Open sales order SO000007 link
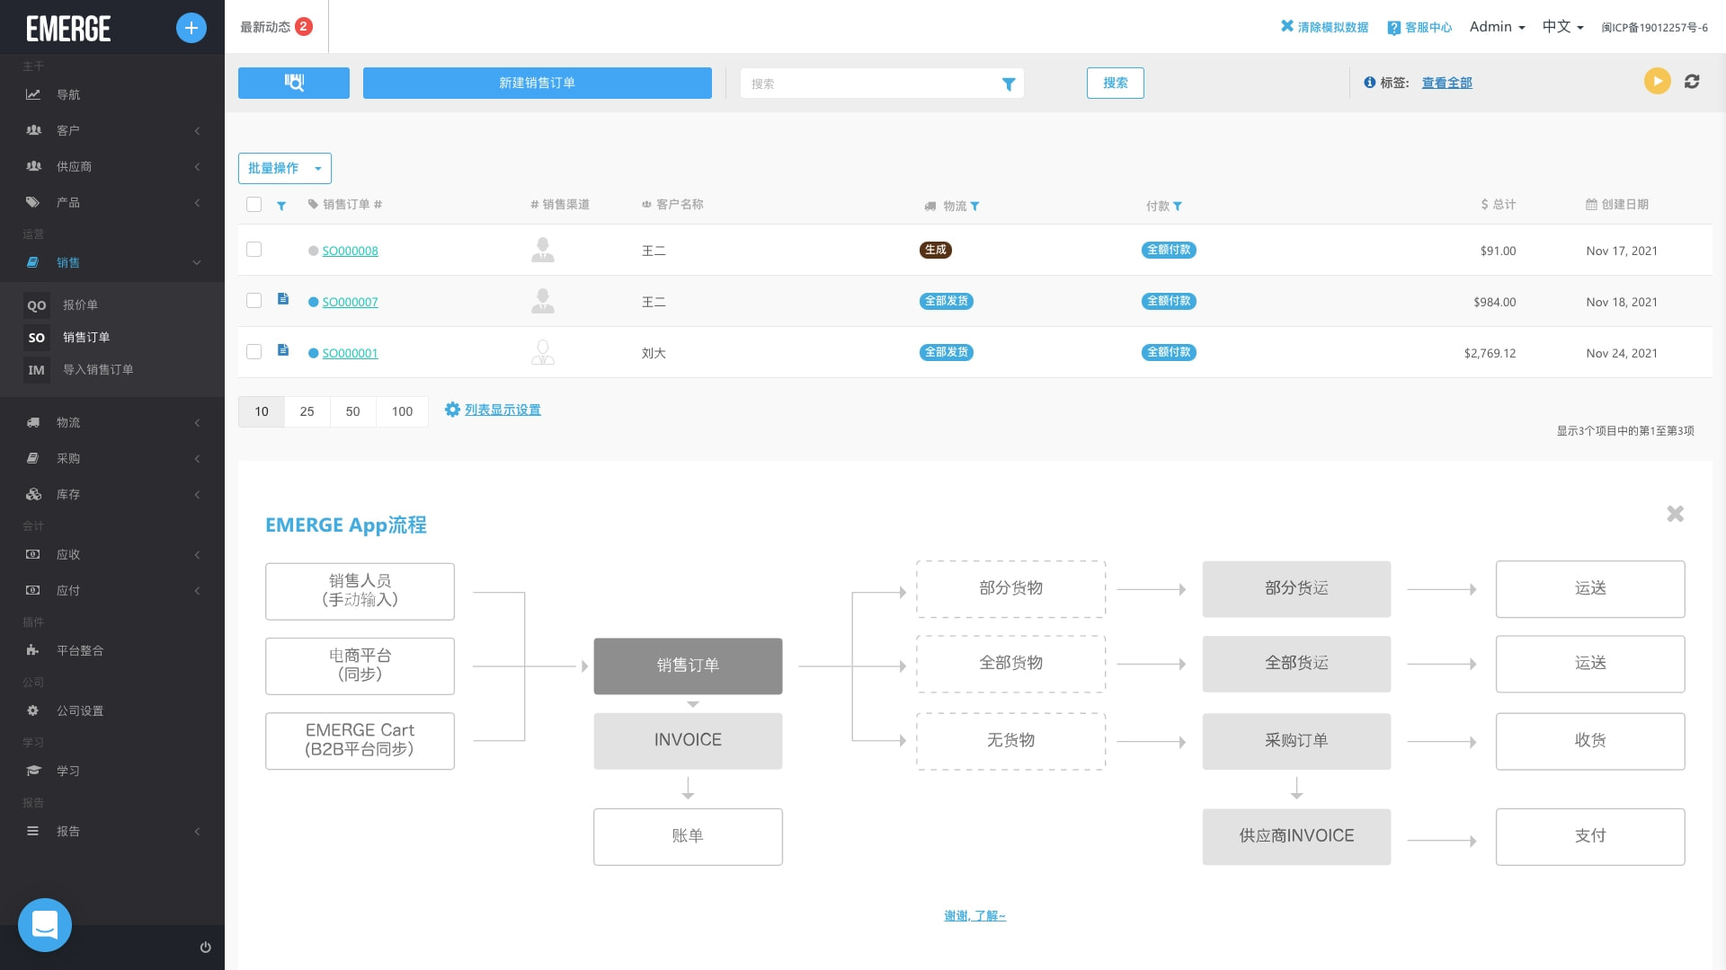This screenshot has height=970, width=1726. click(350, 302)
